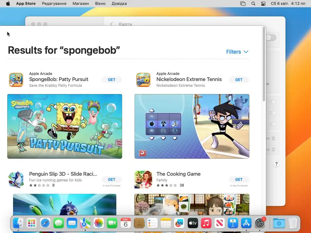Open the Довідка menu
The width and height of the screenshot is (311, 233).
[119, 4]
